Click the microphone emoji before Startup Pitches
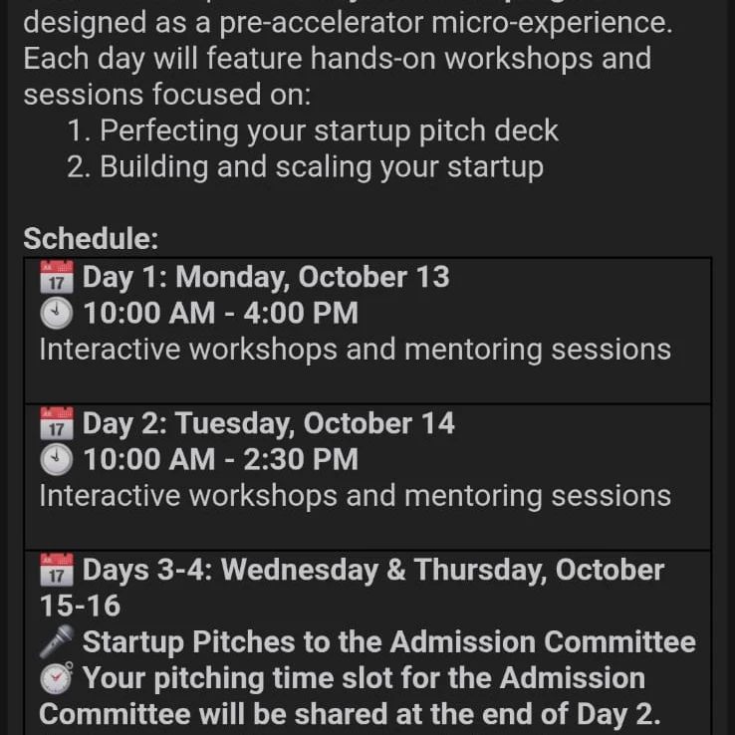 [x=57, y=642]
